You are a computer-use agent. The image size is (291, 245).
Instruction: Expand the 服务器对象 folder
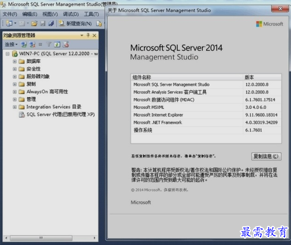(x=15, y=77)
